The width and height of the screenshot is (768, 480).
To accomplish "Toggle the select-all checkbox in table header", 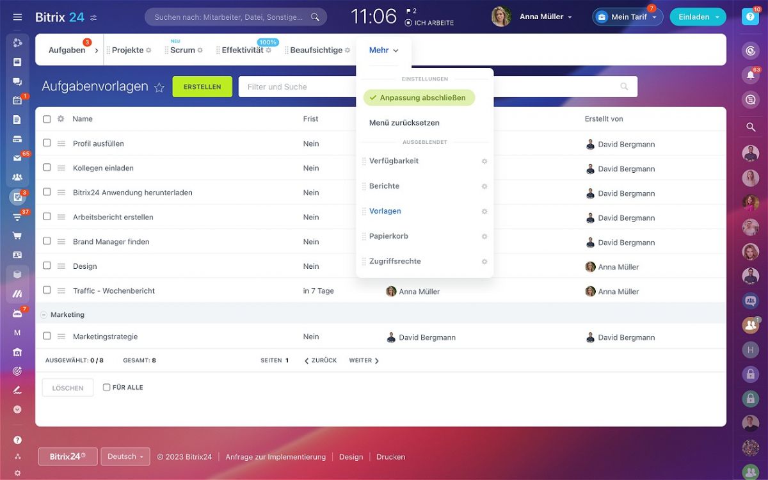I will coord(47,119).
